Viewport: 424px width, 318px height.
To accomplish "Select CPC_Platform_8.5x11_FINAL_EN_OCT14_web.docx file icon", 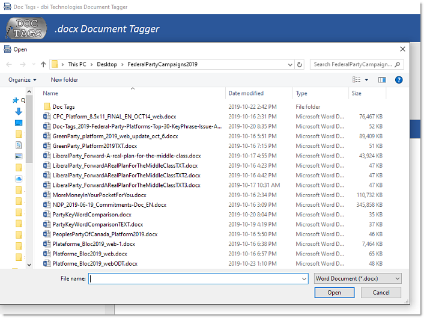I will (x=47, y=117).
